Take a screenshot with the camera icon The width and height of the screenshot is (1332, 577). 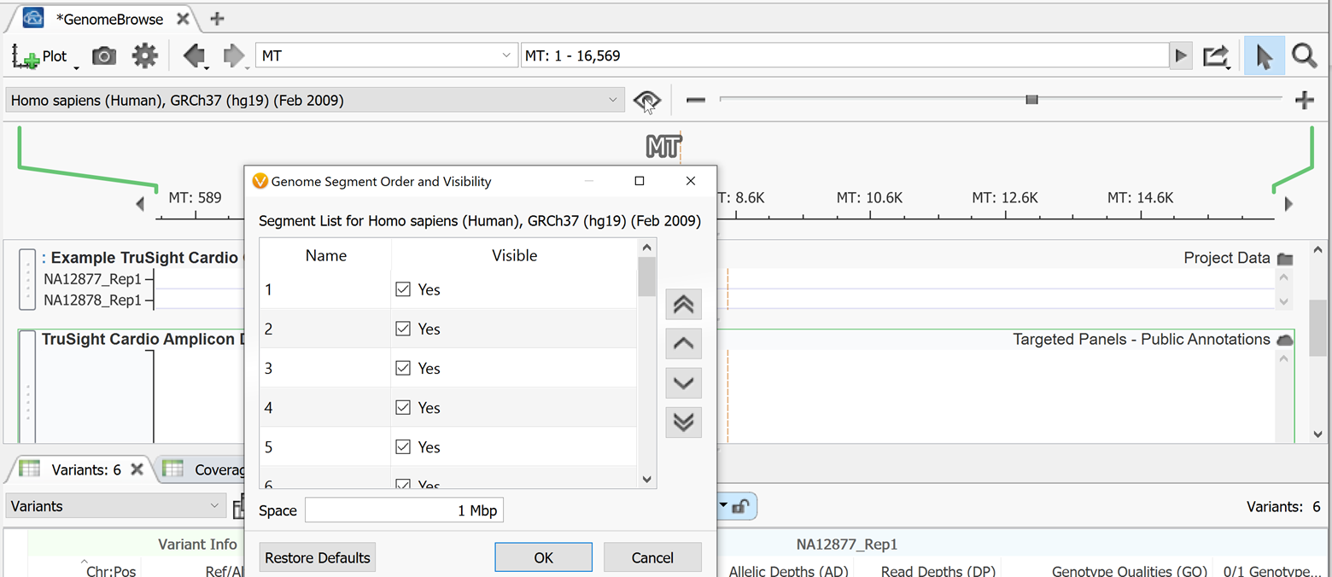(x=103, y=55)
